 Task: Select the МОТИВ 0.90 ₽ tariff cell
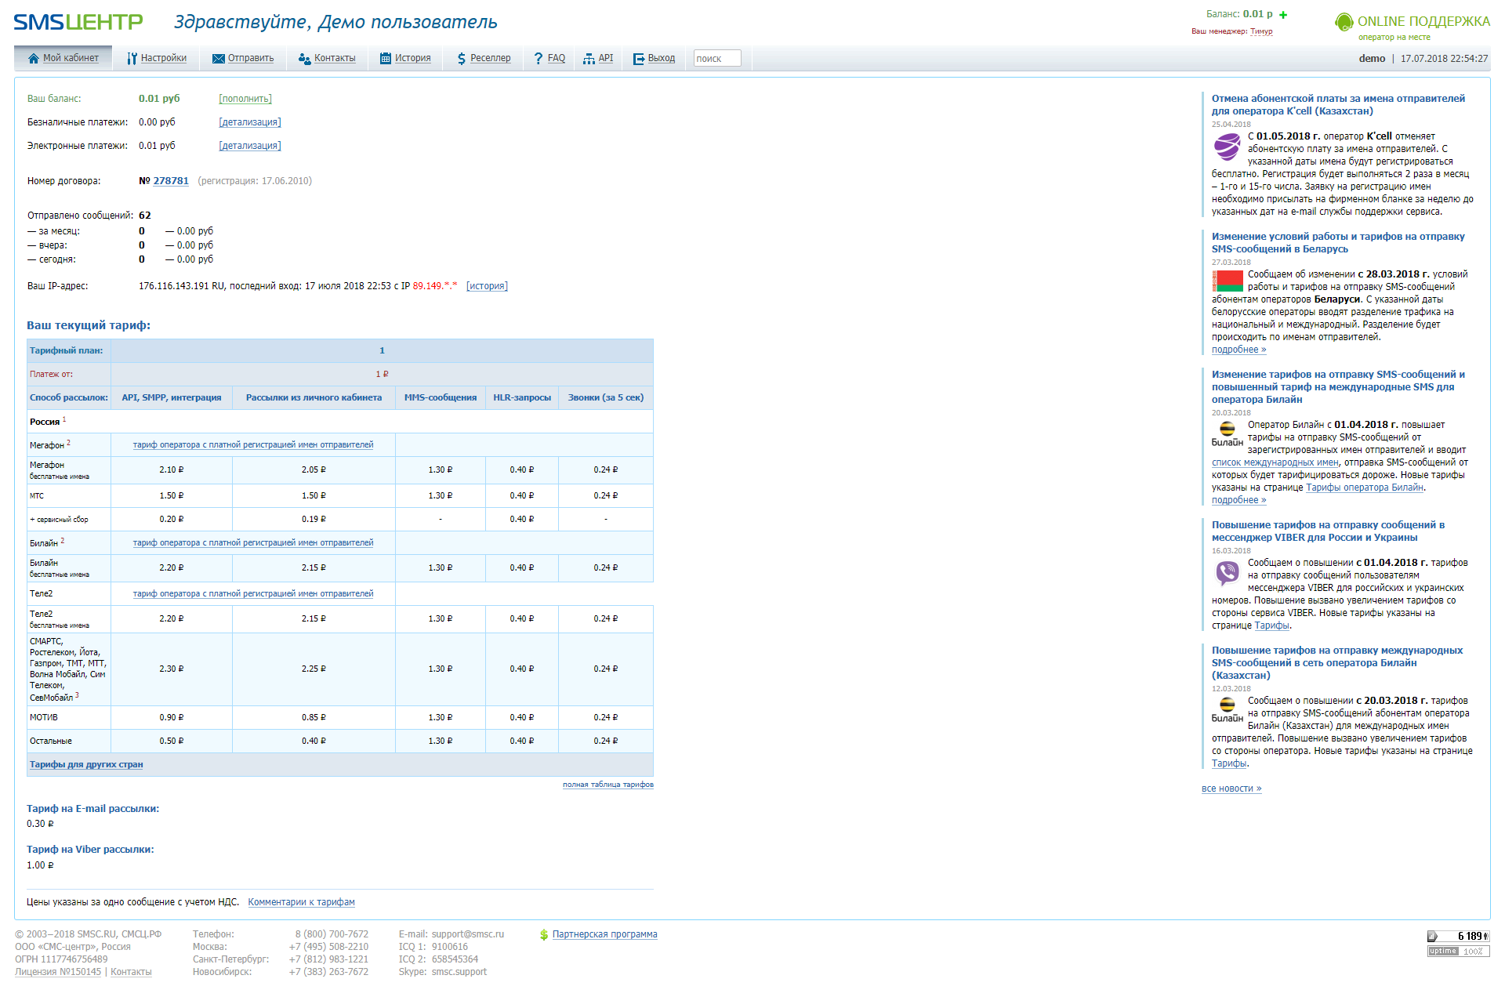click(x=172, y=718)
